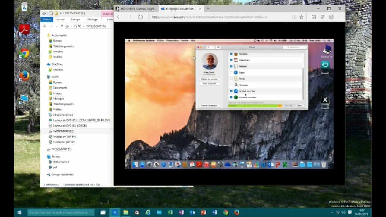386x217 pixels.
Task: Switch to the Partage ribbon tab
Action: [75, 20]
